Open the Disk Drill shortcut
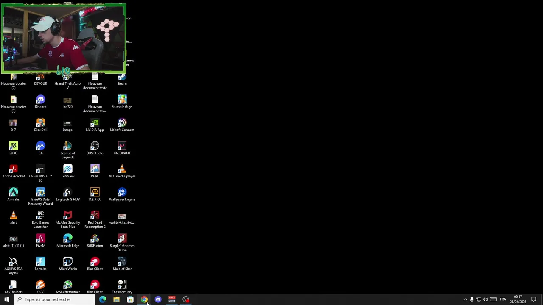Image resolution: width=543 pixels, height=305 pixels. [x=41, y=125]
